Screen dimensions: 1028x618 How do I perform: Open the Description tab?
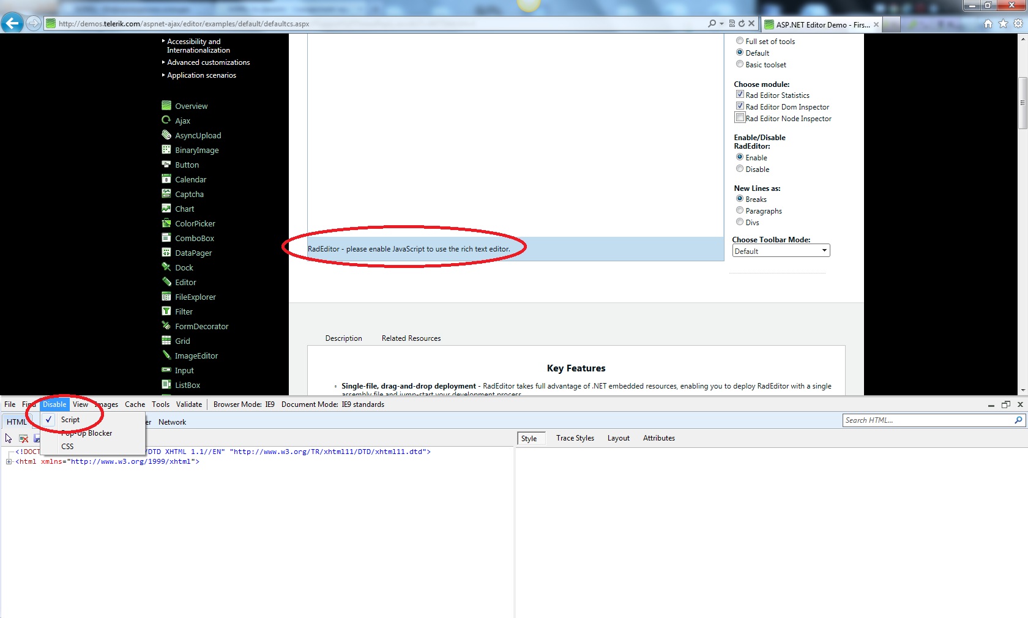tap(344, 338)
